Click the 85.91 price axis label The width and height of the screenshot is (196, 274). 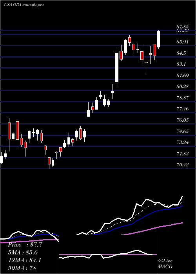[183, 42]
